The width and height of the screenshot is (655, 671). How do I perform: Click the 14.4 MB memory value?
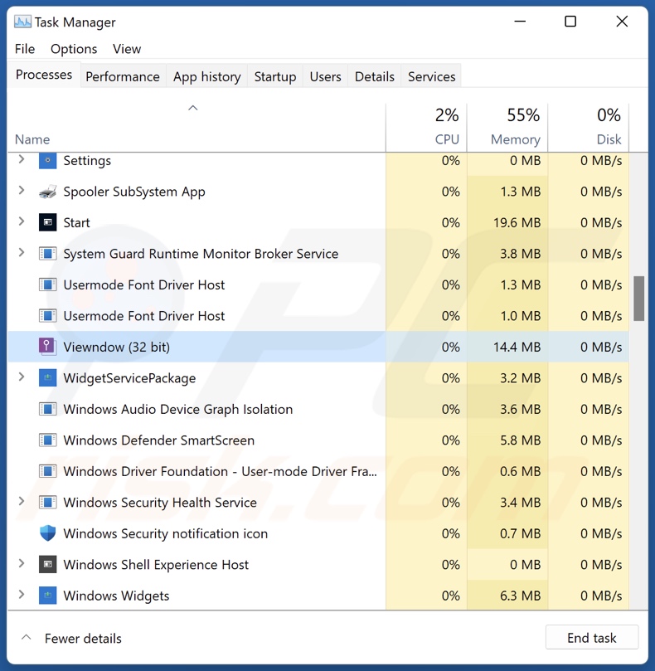coord(517,347)
